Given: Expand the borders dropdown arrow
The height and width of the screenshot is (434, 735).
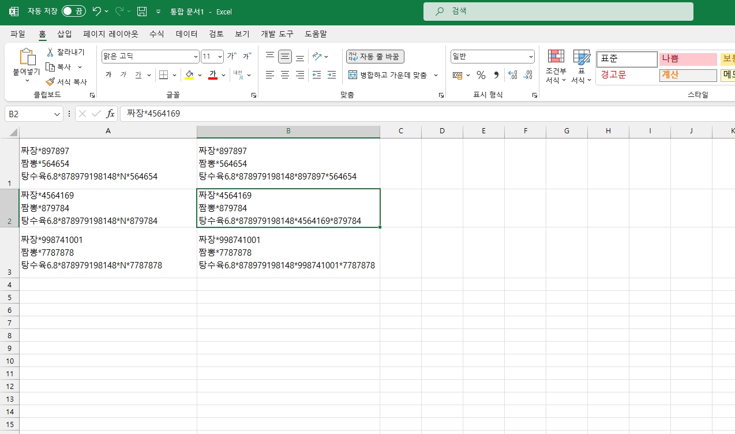Looking at the screenshot, I should [175, 75].
